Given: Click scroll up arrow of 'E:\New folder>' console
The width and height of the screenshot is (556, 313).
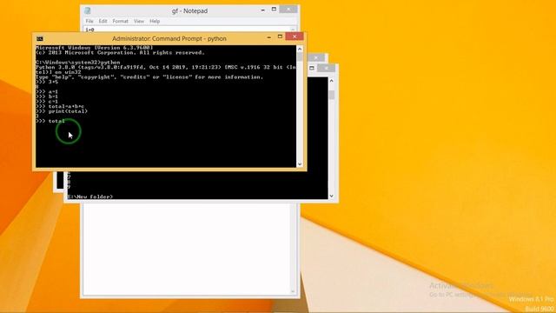Looking at the screenshot, I should (332, 81).
